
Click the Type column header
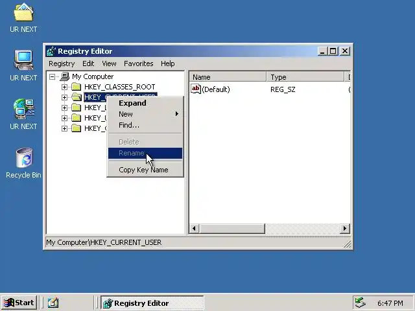click(x=305, y=77)
